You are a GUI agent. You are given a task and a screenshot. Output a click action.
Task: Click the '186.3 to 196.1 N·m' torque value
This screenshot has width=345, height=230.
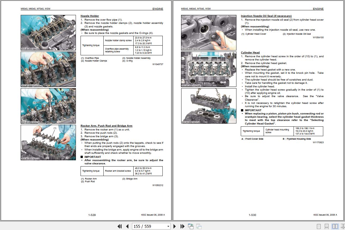(x=305, y=128)
